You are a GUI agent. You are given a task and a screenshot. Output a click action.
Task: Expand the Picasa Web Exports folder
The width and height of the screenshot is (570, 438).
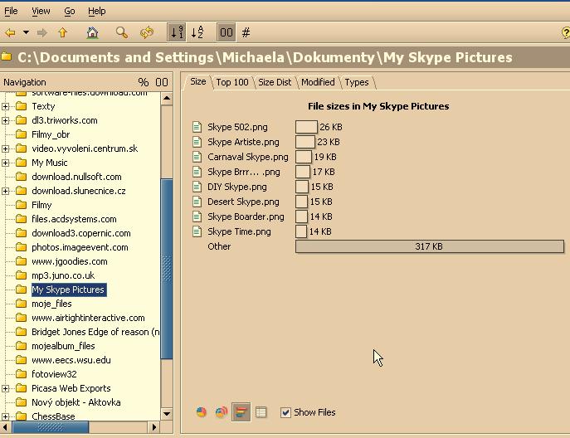click(x=6, y=388)
